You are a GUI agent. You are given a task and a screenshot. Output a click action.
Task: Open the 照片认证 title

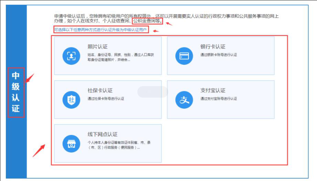[97, 47]
